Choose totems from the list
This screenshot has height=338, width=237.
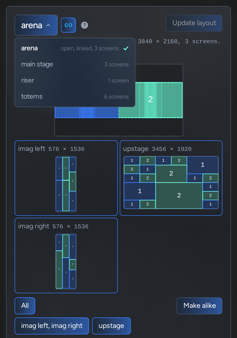tap(75, 97)
